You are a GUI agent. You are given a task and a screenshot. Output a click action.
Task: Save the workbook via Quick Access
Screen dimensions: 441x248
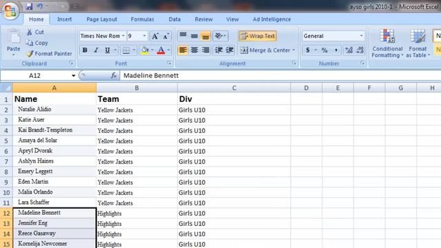(29, 6)
